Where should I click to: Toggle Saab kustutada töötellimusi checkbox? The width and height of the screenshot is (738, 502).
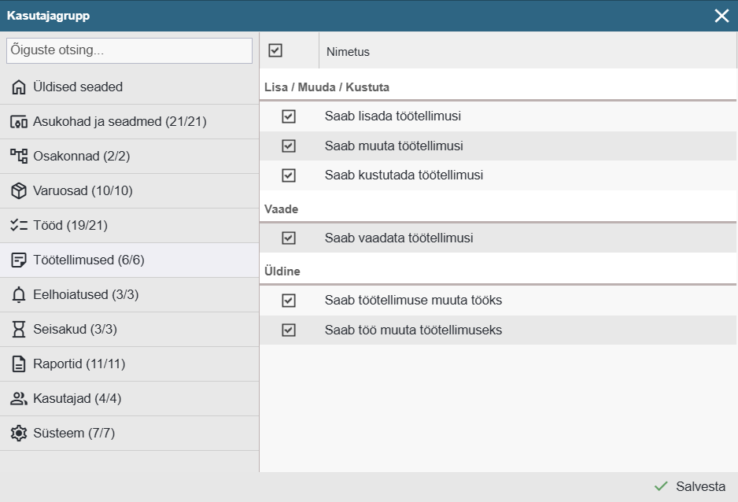click(289, 175)
